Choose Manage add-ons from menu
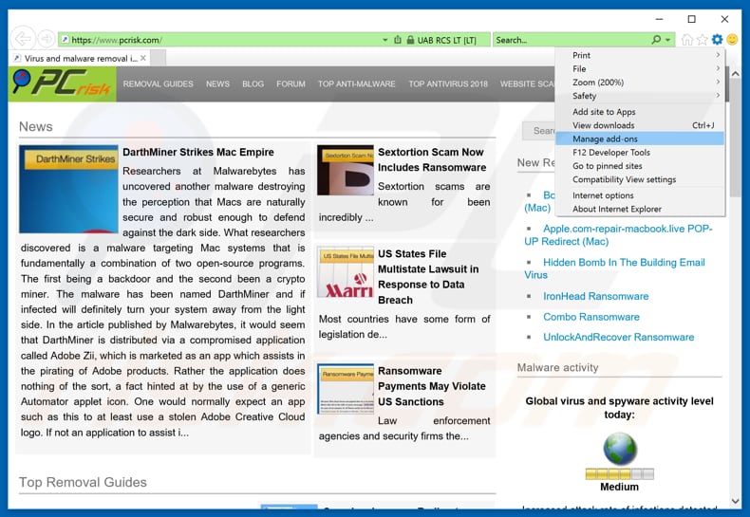Screen dimensions: 750x517 click(640, 138)
